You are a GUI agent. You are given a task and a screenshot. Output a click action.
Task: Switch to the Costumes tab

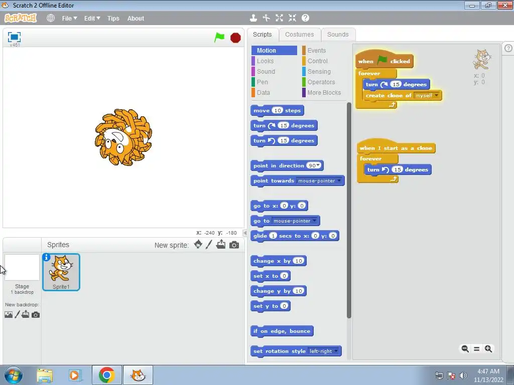click(299, 35)
